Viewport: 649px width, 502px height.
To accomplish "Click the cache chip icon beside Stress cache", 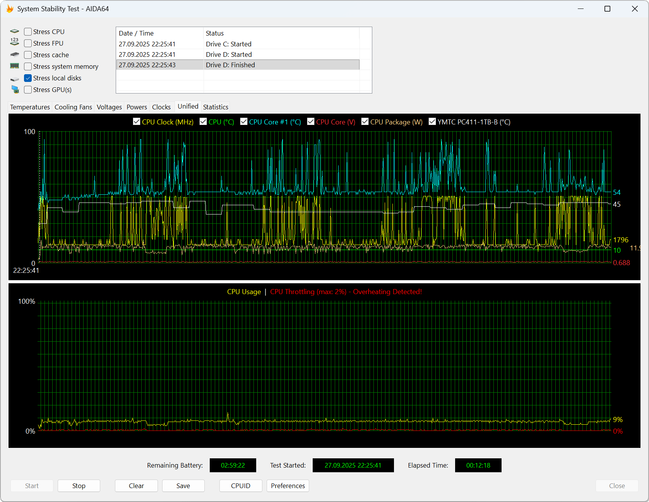I will click(14, 54).
